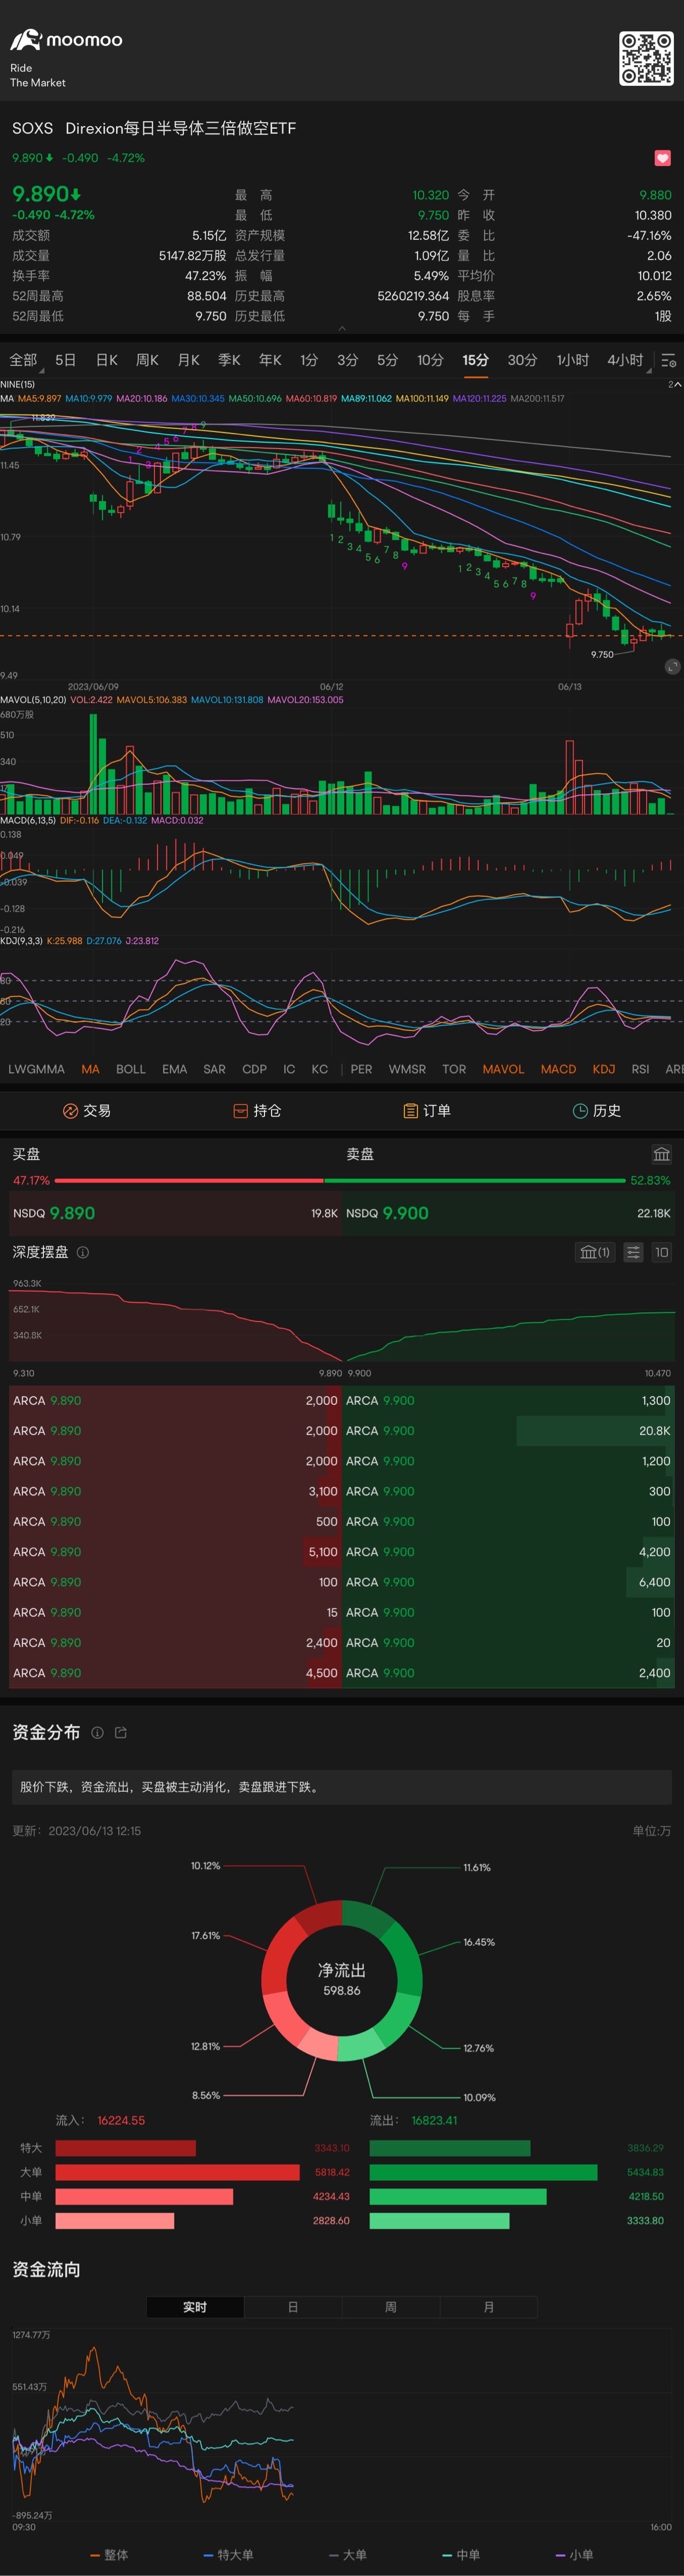
Task: Toggle the KC indicator
Action: tap(320, 1069)
